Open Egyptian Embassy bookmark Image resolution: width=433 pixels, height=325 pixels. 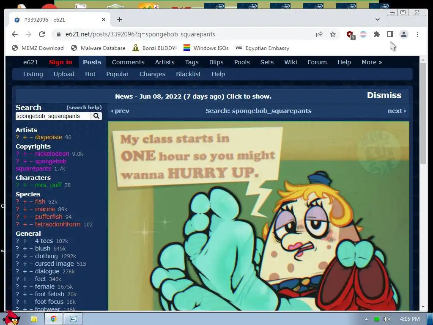point(262,48)
